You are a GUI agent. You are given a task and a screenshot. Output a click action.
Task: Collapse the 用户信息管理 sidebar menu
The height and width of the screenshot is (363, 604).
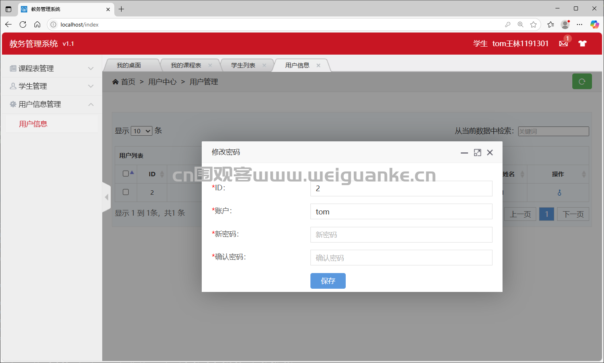[51, 104]
